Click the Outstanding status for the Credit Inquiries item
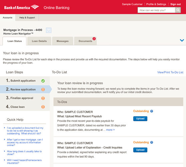This screenshot has height=167, width=186. [141, 142]
